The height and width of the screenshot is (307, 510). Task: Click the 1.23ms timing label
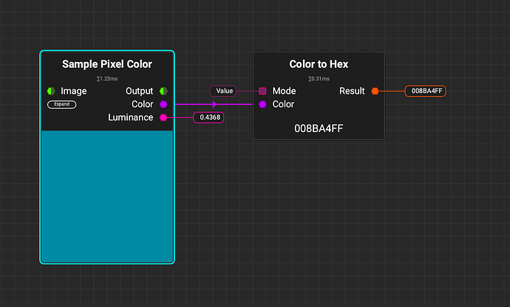pos(107,78)
